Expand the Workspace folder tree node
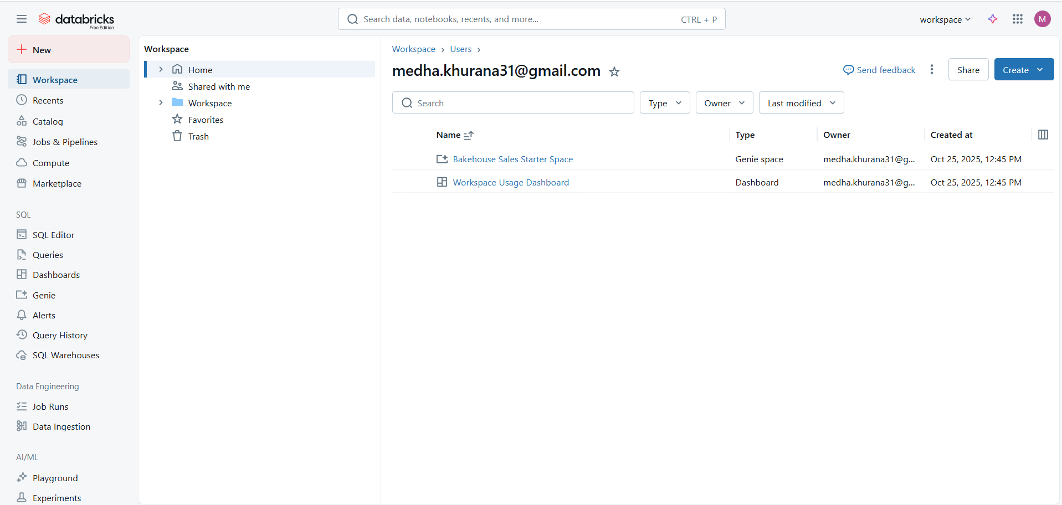Viewport: 1062px width, 505px height. pyautogui.click(x=161, y=103)
